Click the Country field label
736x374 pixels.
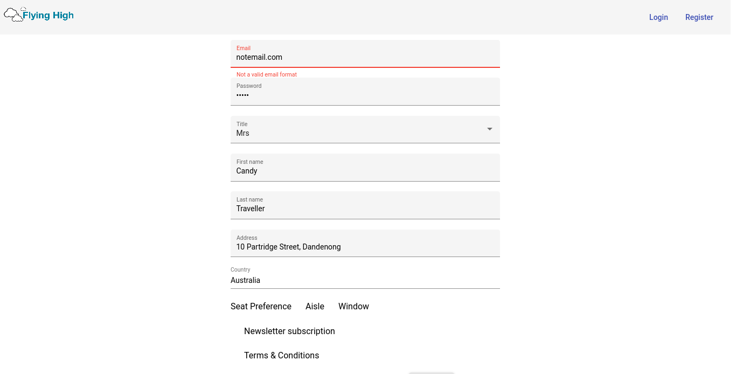[x=240, y=269]
